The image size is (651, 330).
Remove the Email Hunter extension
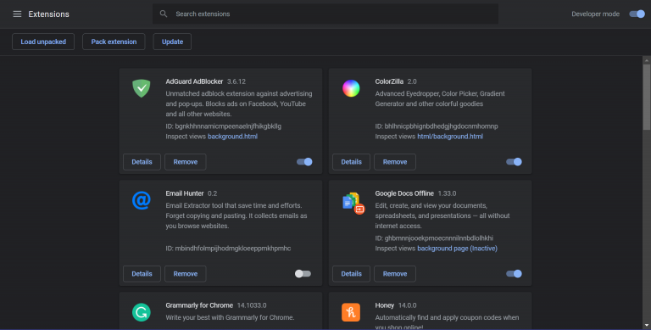[185, 273]
